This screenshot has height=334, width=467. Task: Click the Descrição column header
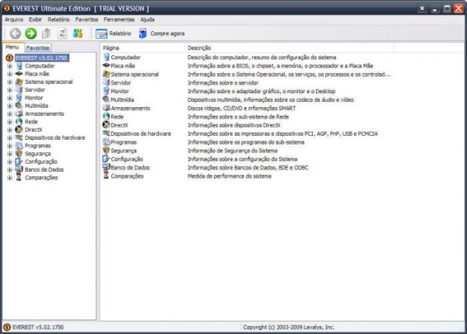199,48
